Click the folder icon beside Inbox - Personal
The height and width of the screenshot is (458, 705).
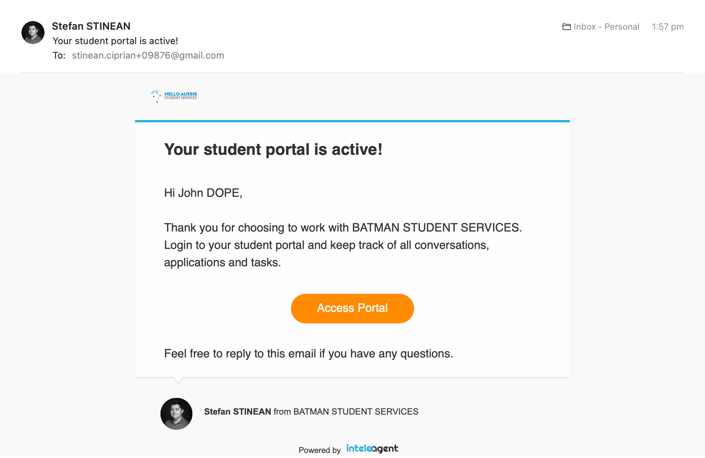click(566, 27)
